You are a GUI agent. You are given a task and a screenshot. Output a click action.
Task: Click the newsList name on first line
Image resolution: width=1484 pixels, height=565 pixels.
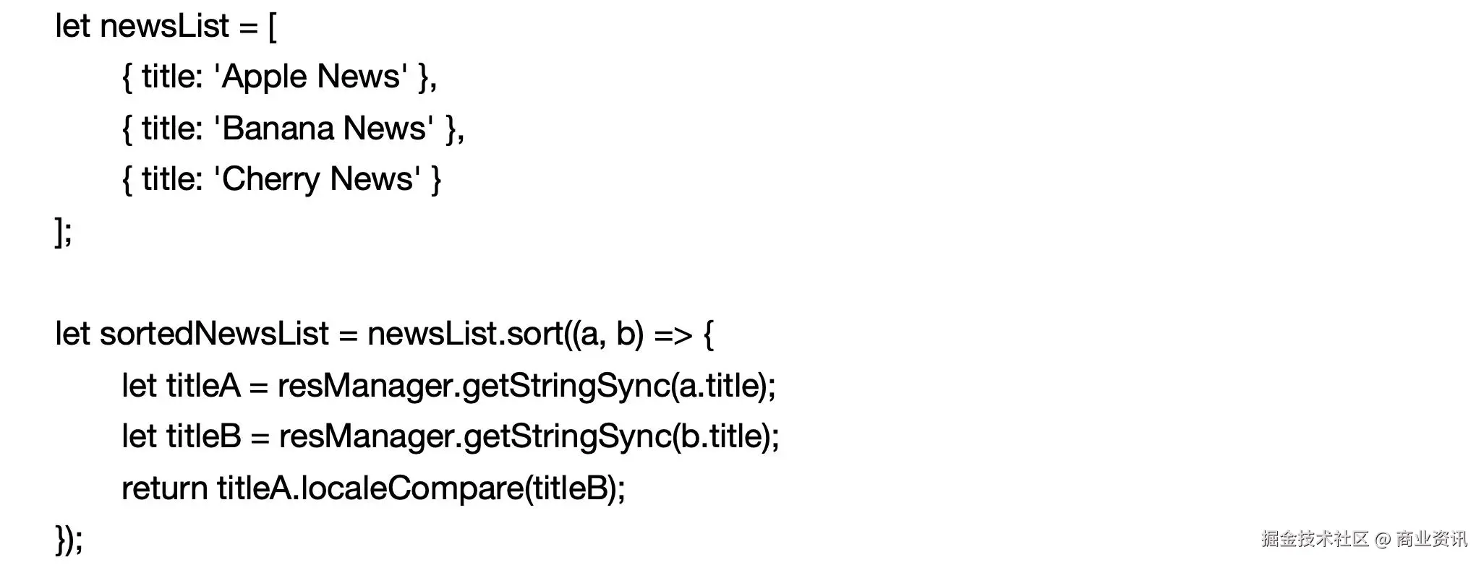(x=164, y=27)
